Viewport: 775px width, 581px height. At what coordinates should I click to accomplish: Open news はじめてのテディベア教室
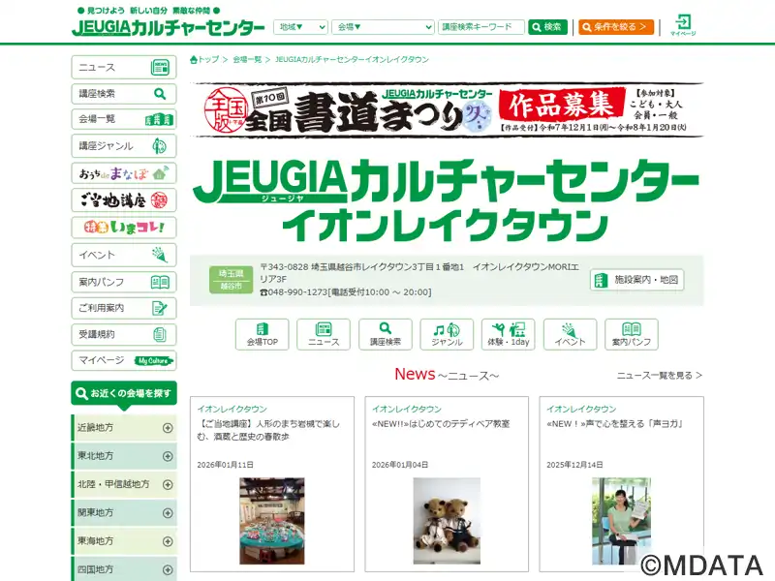click(441, 424)
